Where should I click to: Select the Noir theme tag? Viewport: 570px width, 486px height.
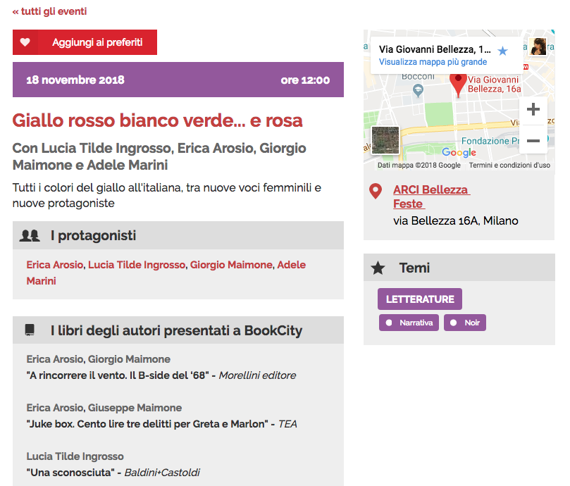[x=465, y=323]
